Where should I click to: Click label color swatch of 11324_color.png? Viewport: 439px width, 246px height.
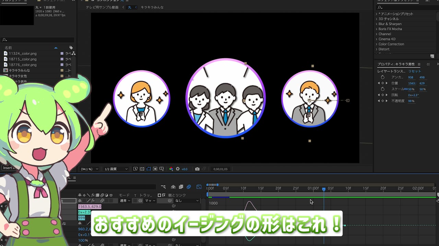pos(62,53)
